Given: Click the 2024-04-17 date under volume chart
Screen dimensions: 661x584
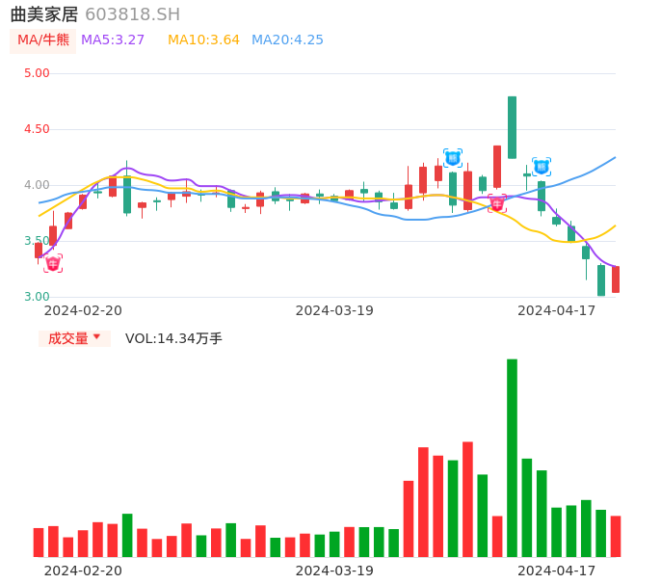Looking at the screenshot, I should (x=557, y=571).
